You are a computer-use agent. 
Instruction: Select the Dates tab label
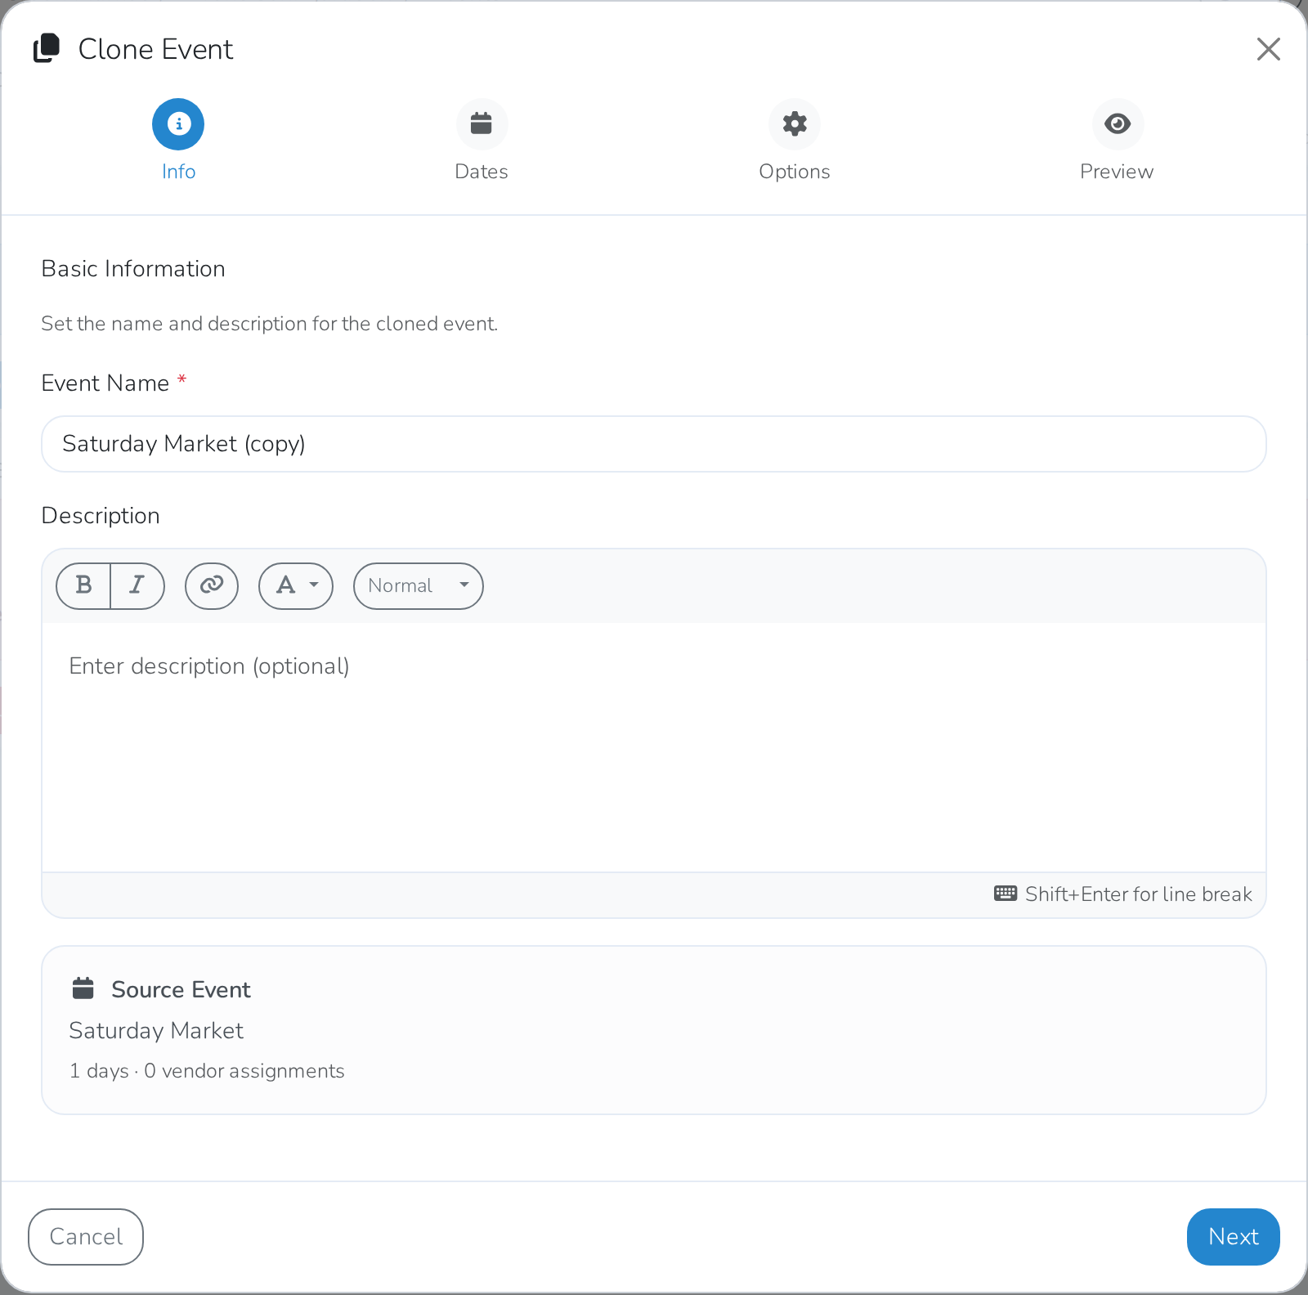(x=482, y=172)
